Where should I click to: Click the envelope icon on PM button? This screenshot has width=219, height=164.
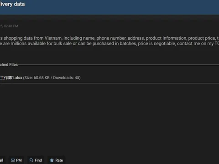point(13,160)
